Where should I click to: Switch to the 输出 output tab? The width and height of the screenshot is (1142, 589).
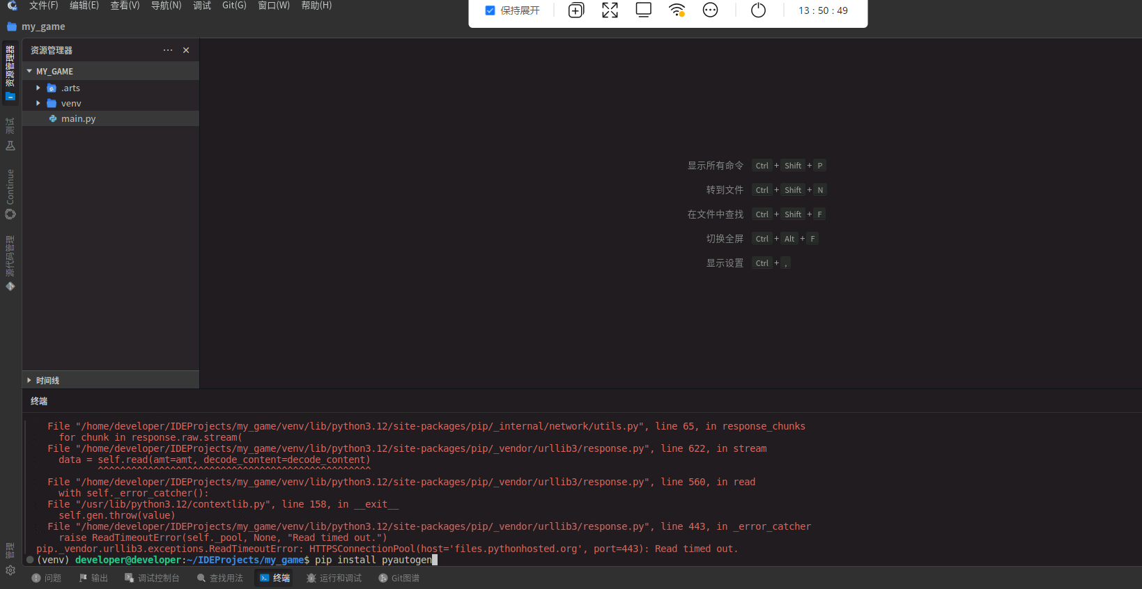click(x=93, y=578)
